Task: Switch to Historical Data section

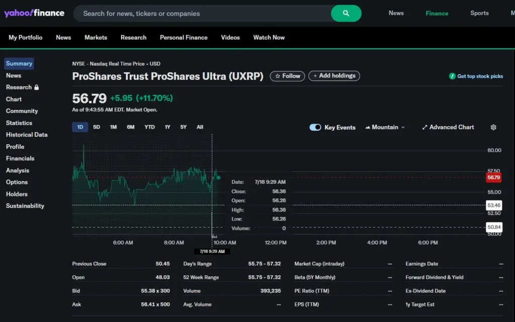Action: click(27, 135)
